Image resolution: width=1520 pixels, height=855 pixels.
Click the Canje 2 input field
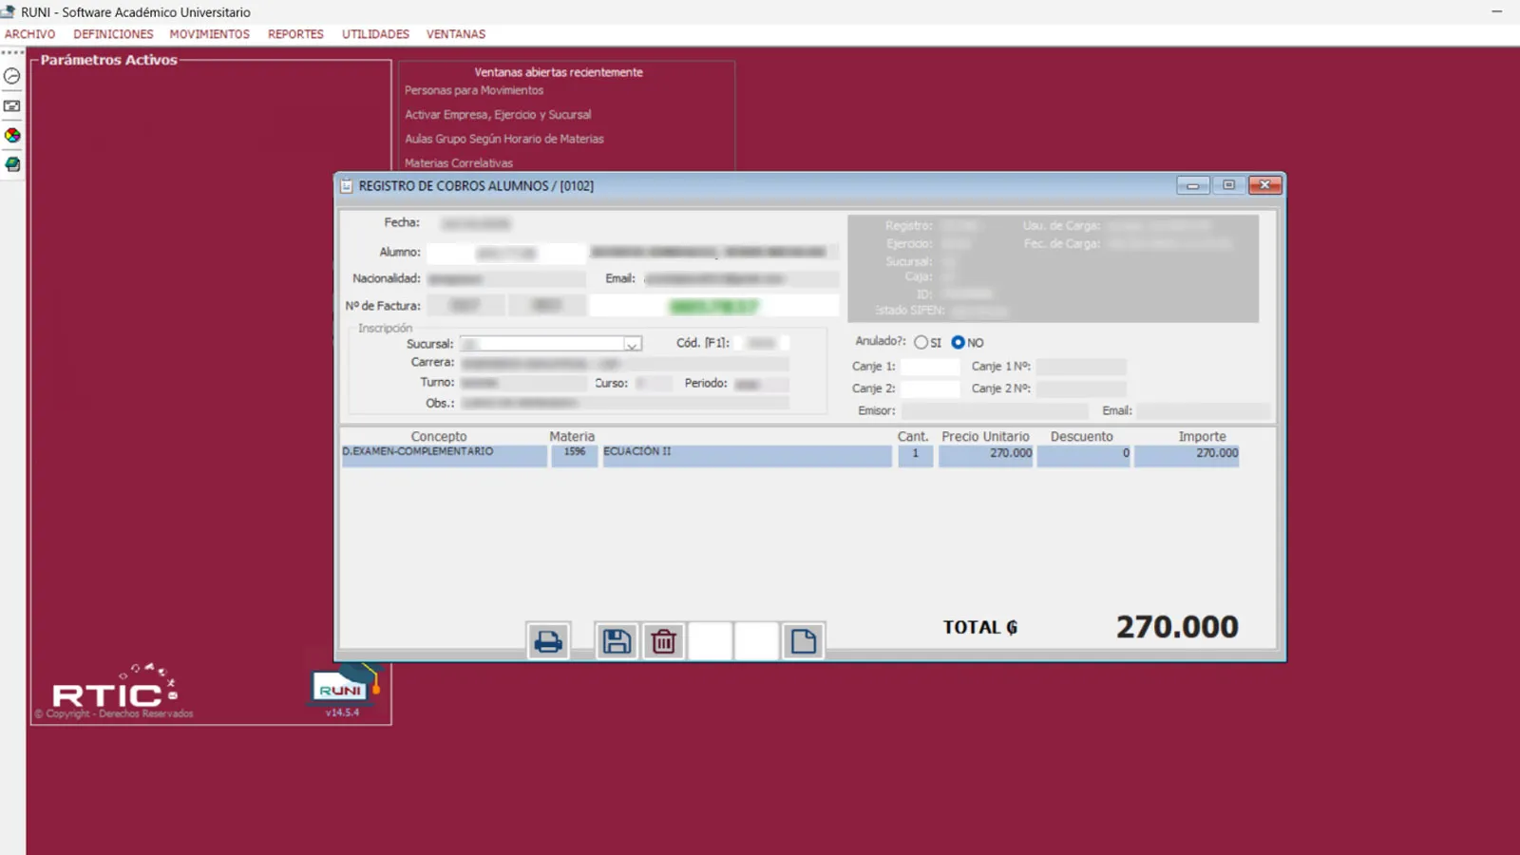coord(930,389)
